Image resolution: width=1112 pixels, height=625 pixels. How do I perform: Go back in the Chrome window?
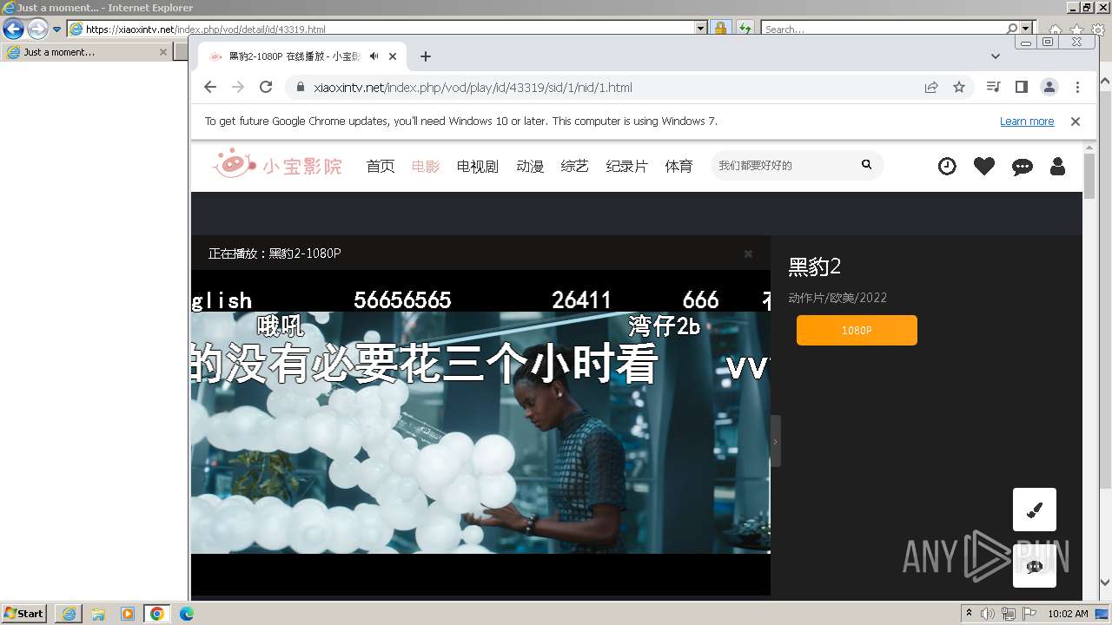210,87
